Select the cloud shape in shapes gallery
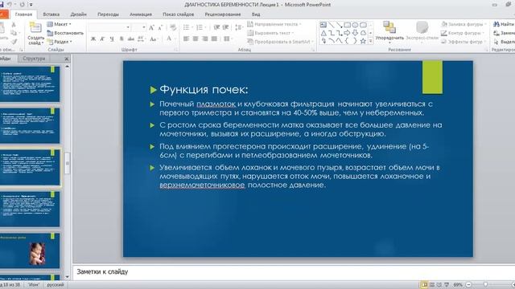 (x=363, y=33)
